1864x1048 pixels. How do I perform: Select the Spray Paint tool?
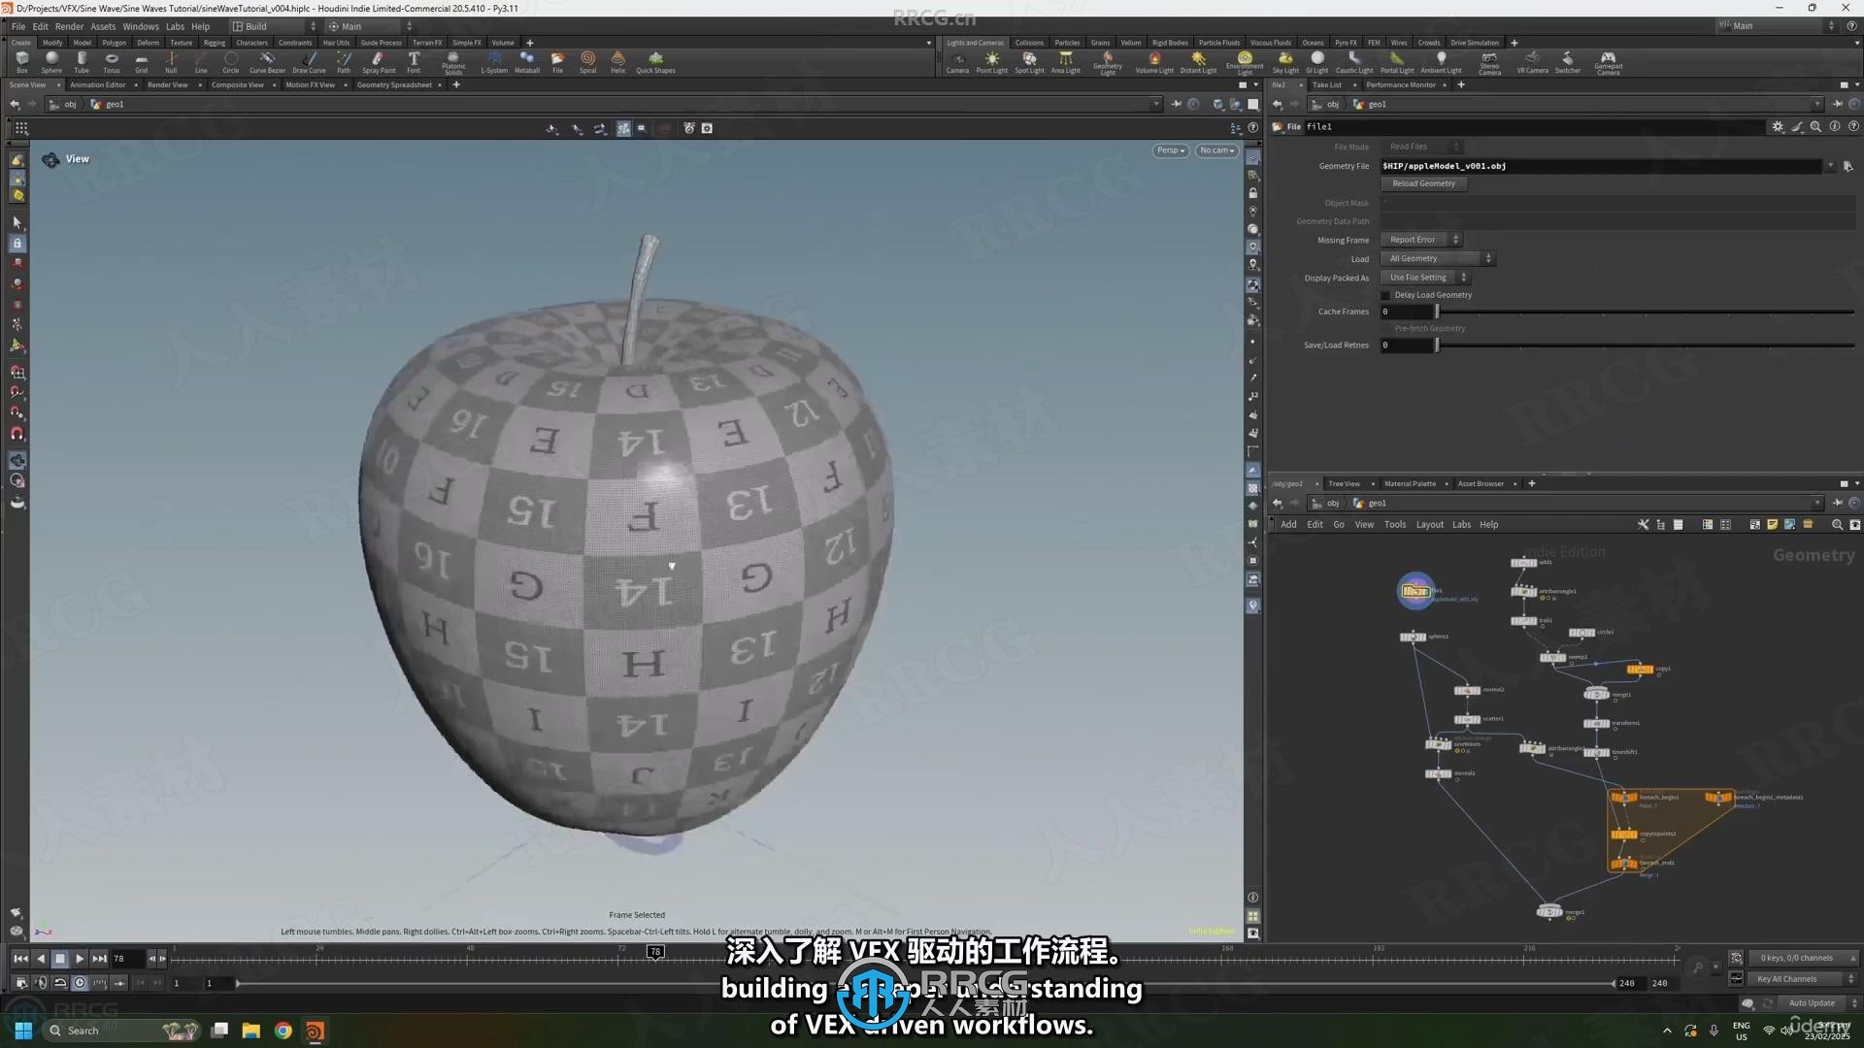(379, 62)
